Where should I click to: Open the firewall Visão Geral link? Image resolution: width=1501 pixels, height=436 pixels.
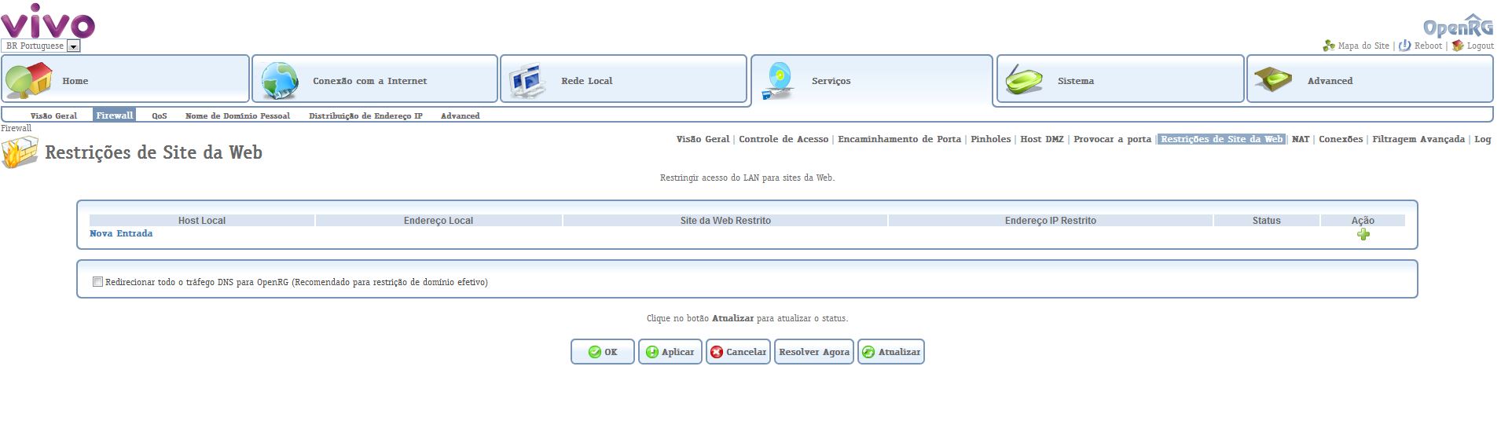(703, 139)
